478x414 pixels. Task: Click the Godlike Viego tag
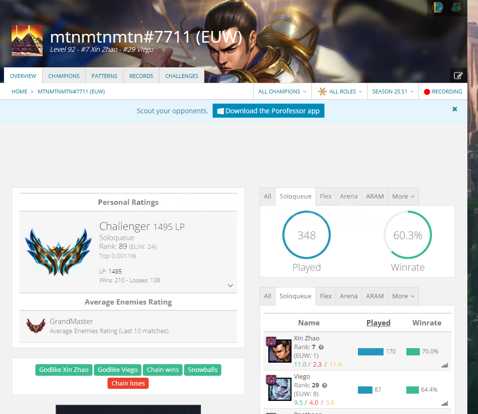[x=118, y=370]
